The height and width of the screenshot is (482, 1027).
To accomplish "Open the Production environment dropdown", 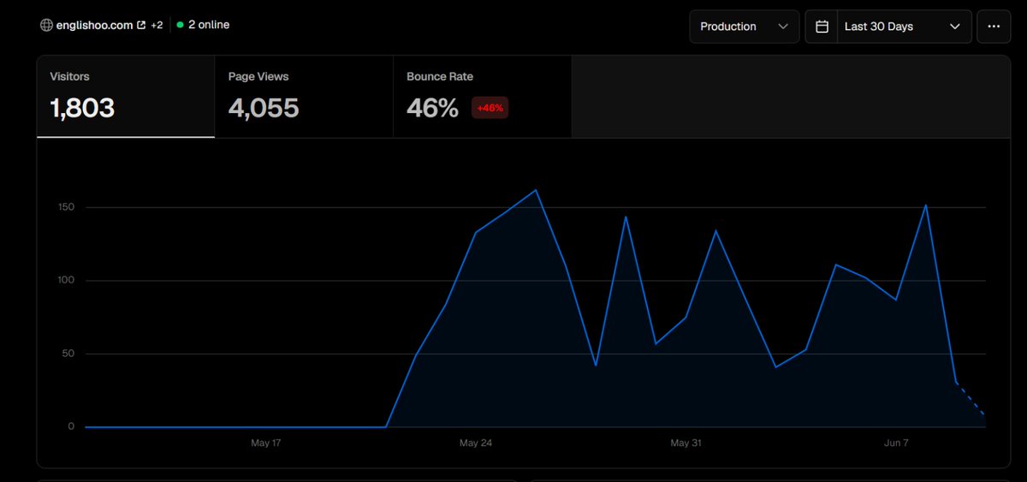I will 745,27.
